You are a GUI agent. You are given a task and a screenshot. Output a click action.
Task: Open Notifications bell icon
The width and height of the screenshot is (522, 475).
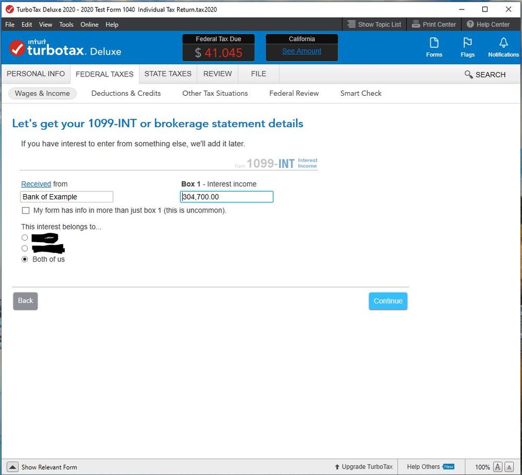tap(503, 43)
